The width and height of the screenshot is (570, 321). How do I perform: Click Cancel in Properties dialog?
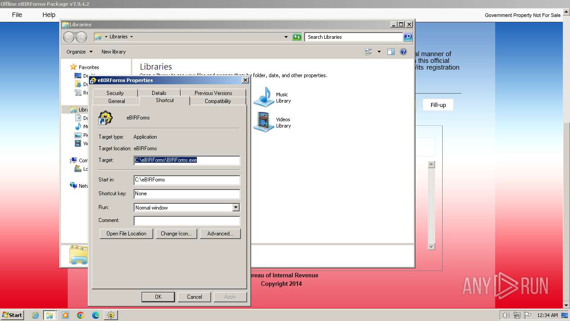pos(194,297)
